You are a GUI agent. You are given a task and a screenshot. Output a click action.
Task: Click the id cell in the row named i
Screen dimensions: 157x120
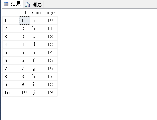point(24,85)
